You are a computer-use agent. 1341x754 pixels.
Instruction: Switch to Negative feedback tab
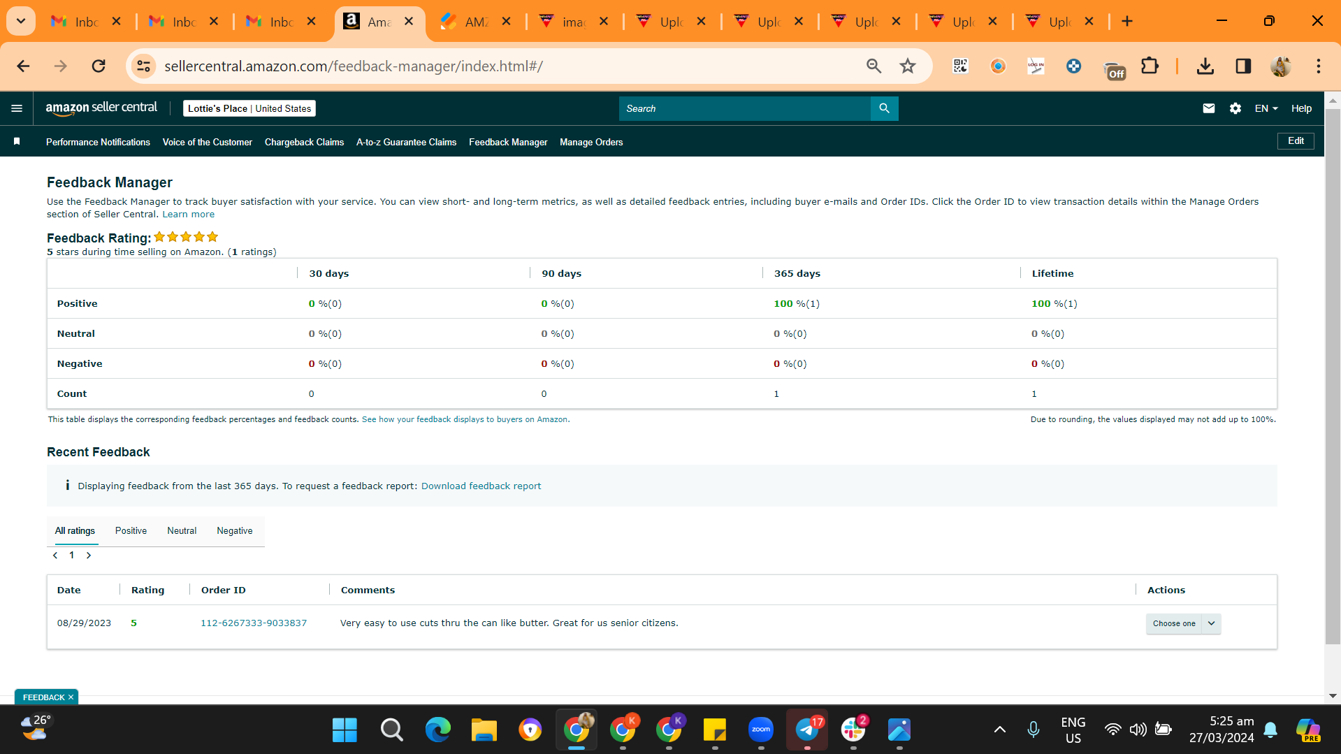235,531
